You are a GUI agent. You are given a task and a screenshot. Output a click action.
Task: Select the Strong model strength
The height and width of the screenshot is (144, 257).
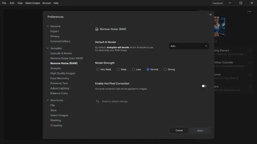165,69
